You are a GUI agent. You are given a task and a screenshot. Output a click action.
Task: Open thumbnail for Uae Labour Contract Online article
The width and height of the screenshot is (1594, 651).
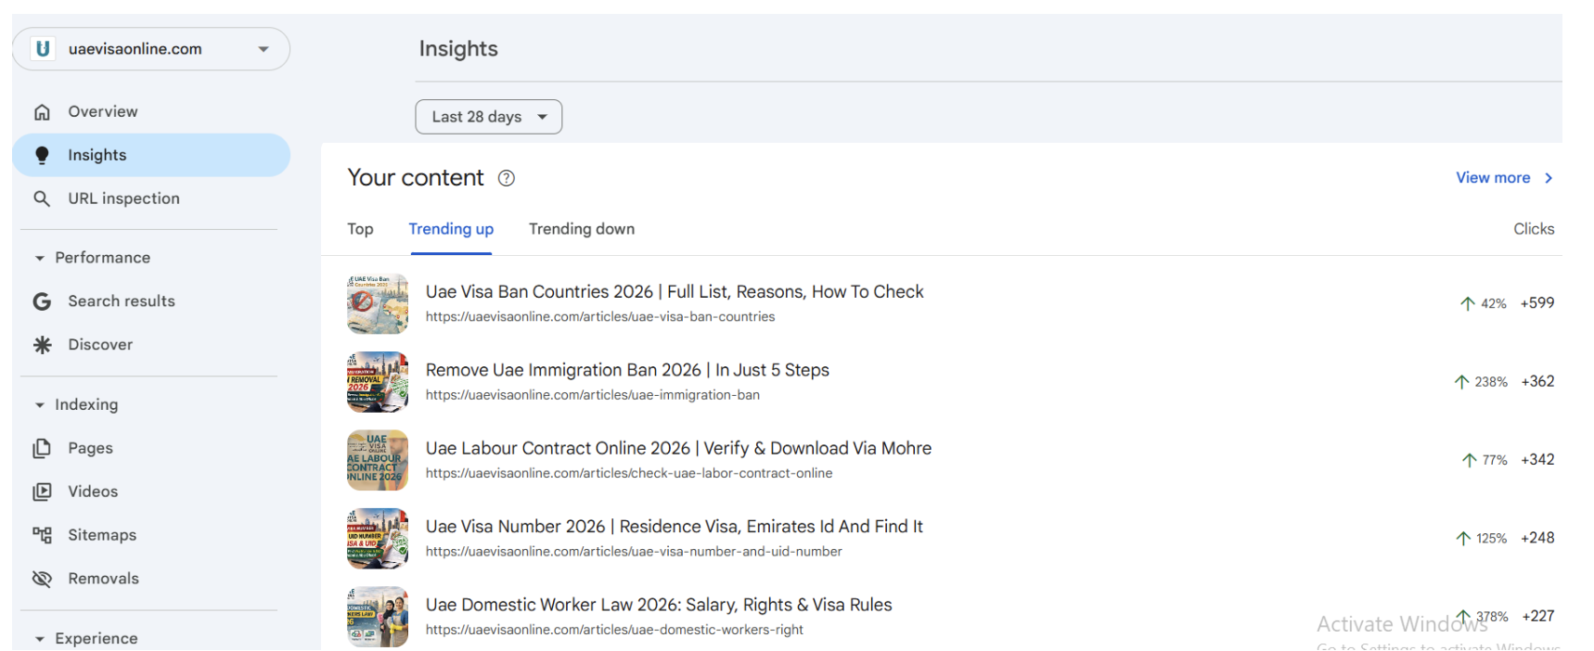378,460
